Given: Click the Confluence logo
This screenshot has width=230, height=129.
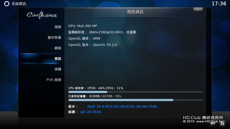Looking at the screenshot, I should (x=42, y=15).
